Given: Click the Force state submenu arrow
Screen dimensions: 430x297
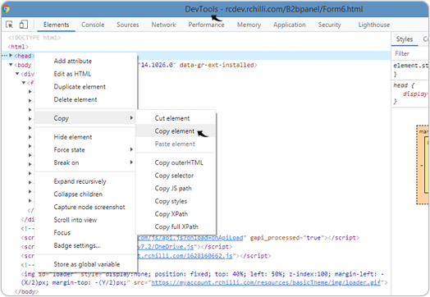Looking at the screenshot, I should pos(131,149).
